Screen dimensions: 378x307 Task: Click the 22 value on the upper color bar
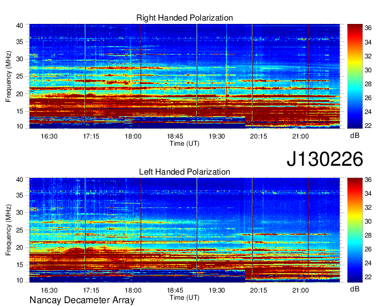368,126
